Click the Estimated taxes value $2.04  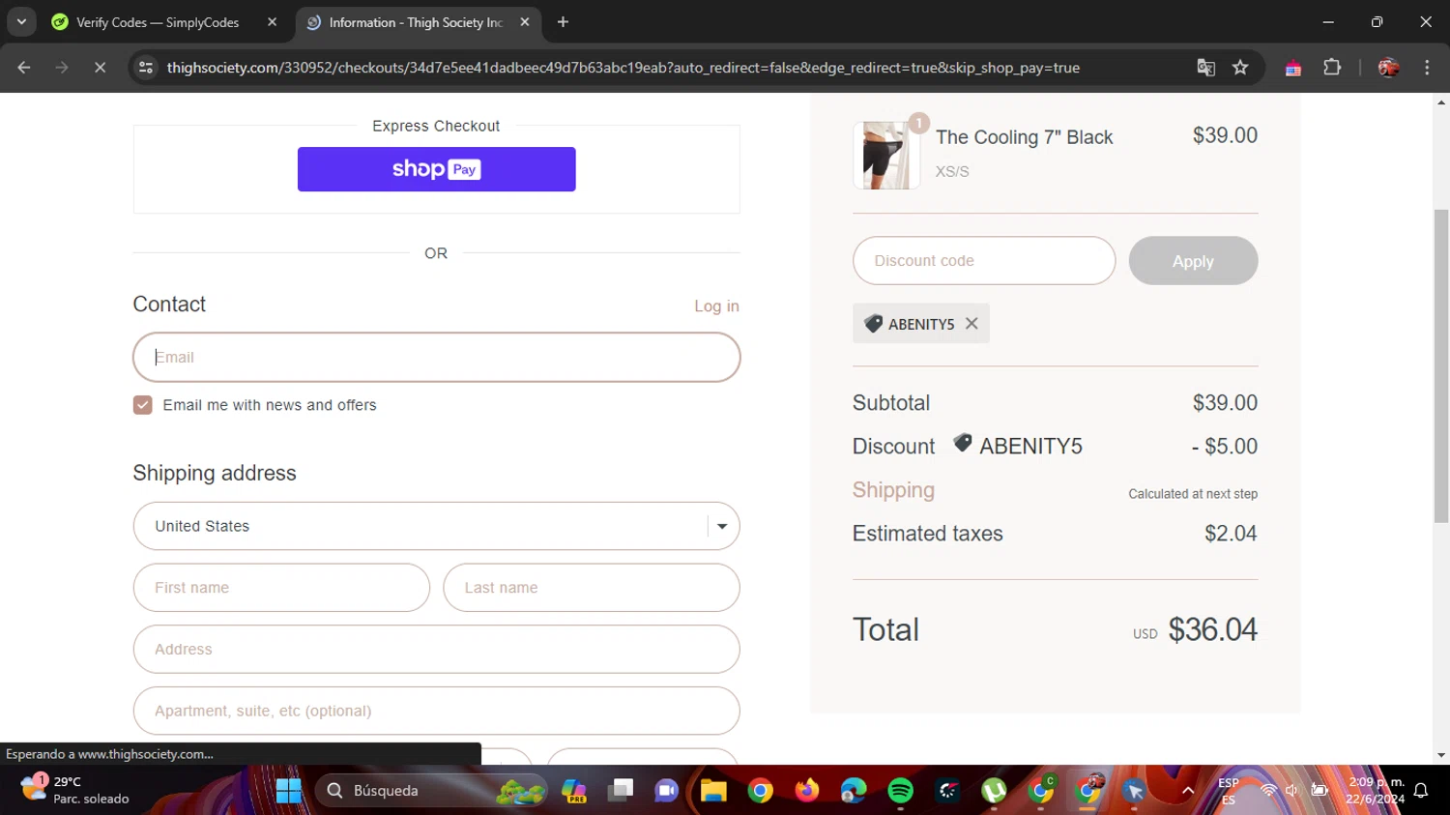(x=1231, y=534)
